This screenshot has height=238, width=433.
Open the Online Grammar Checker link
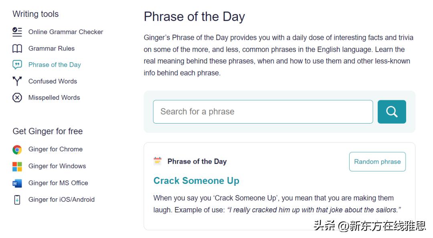66,32
